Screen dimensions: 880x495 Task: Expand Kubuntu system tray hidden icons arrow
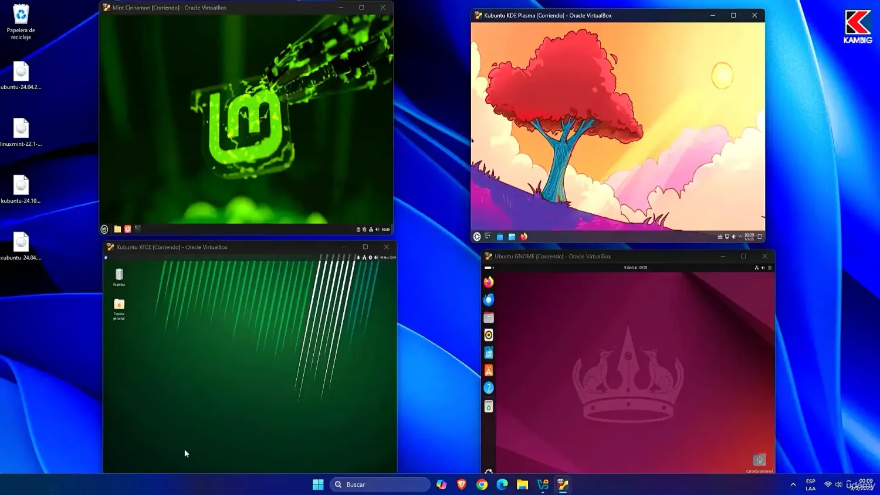740,237
